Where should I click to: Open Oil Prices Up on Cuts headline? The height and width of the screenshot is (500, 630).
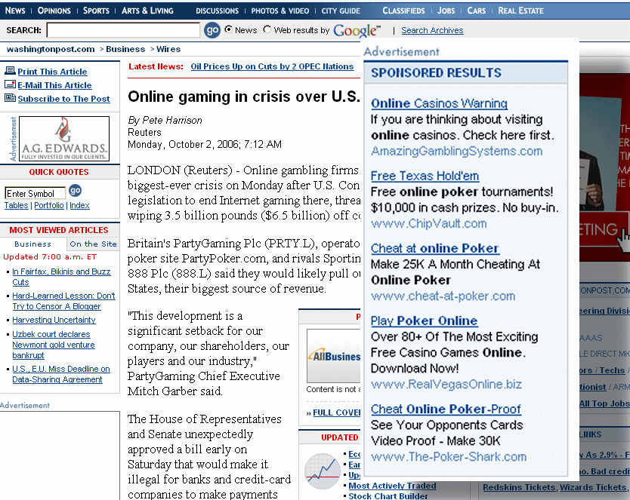pyautogui.click(x=272, y=66)
